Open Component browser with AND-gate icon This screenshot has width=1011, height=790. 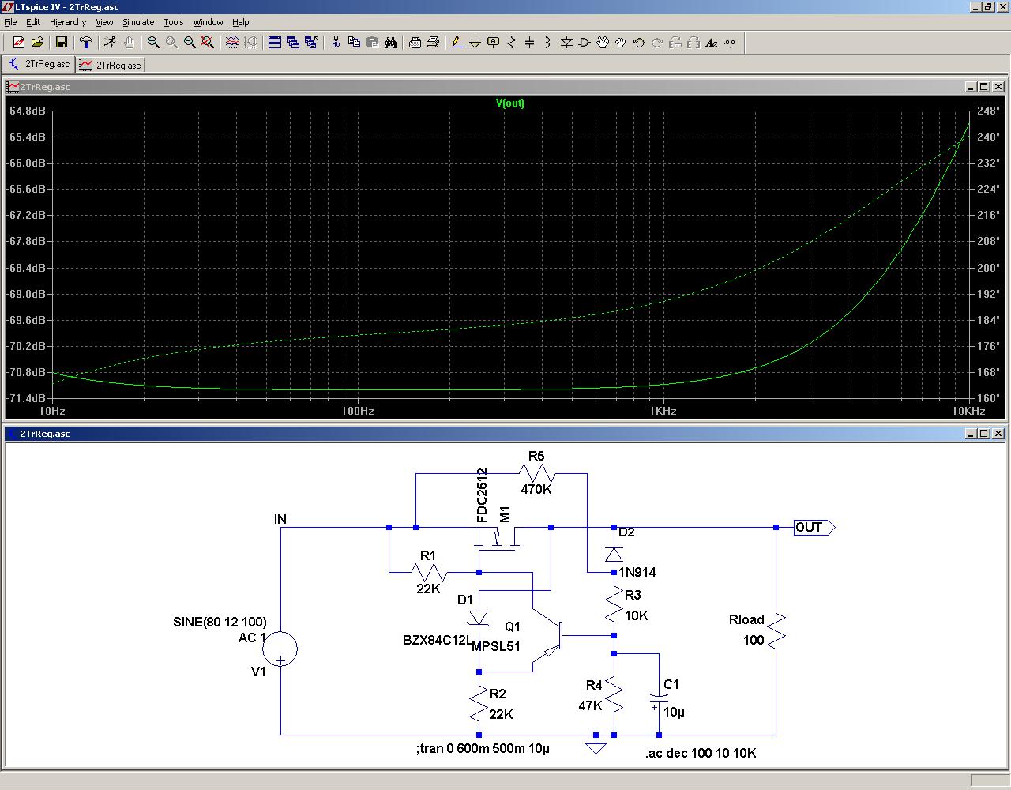click(584, 43)
